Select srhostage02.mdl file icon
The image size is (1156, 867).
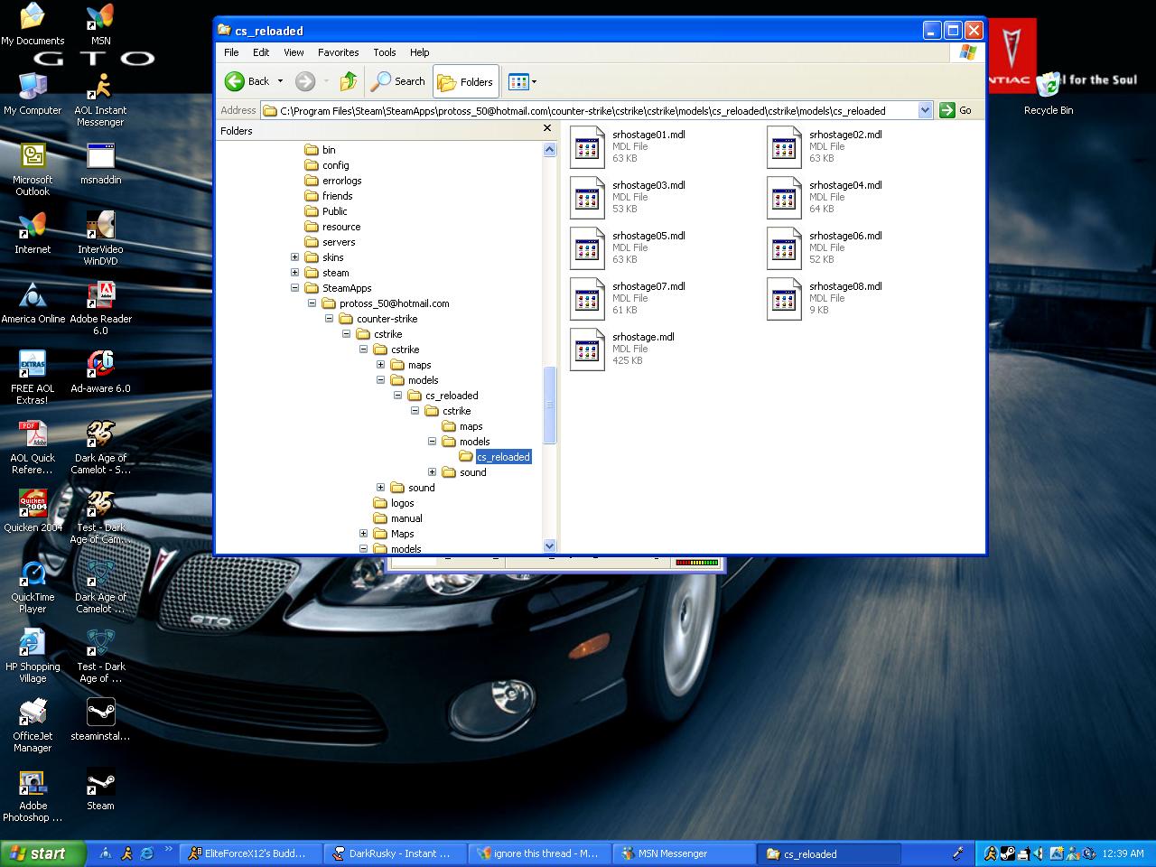(784, 146)
